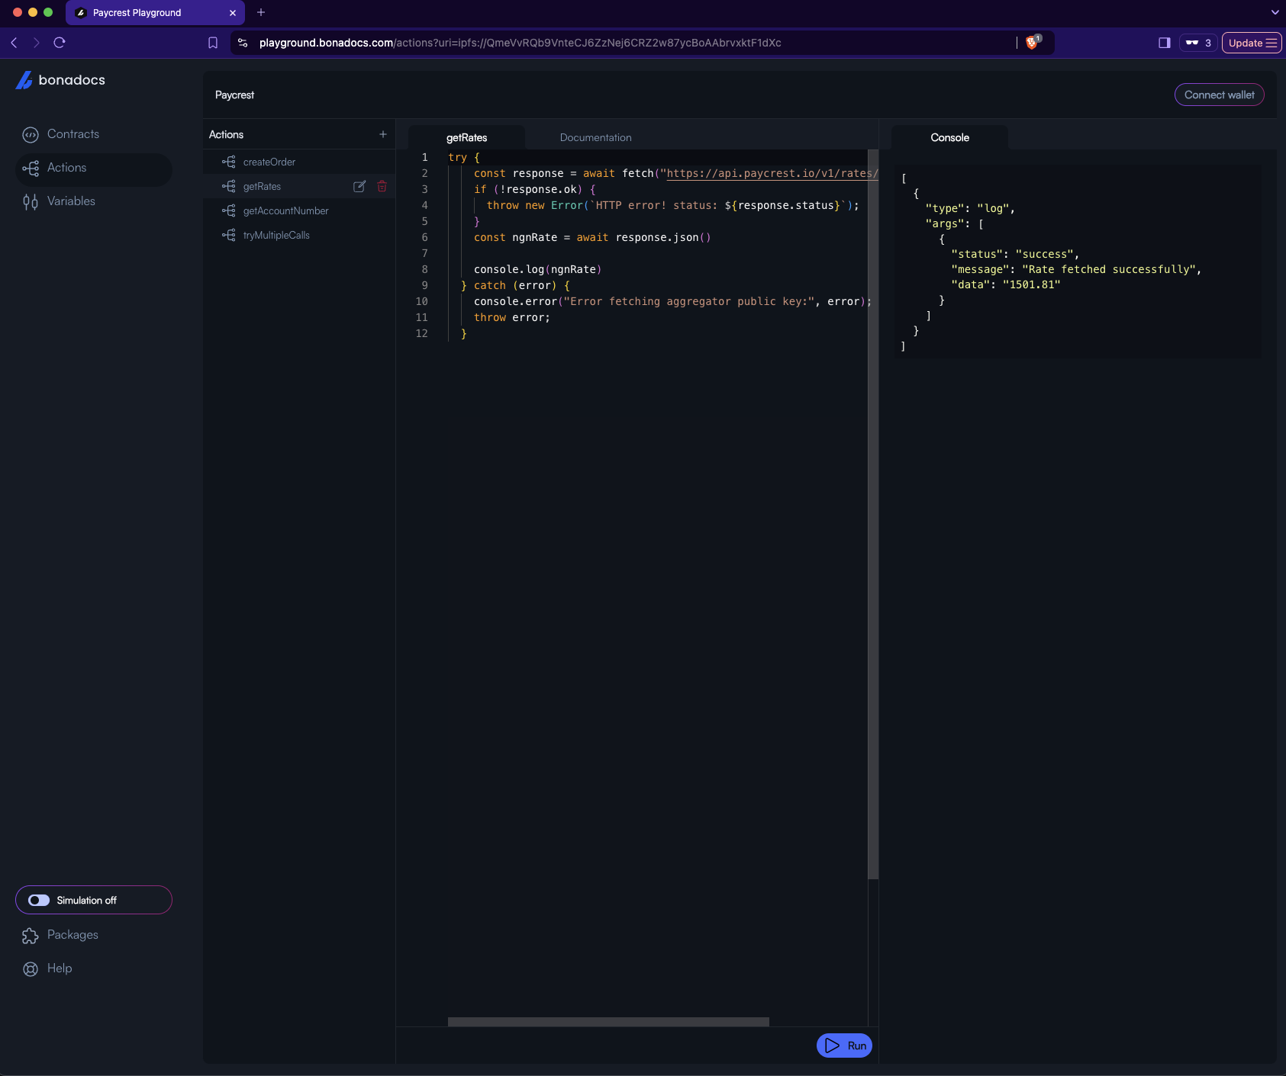Image resolution: width=1286 pixels, height=1076 pixels.
Task: Select the Actions sidebar icon
Action: [x=31, y=169]
